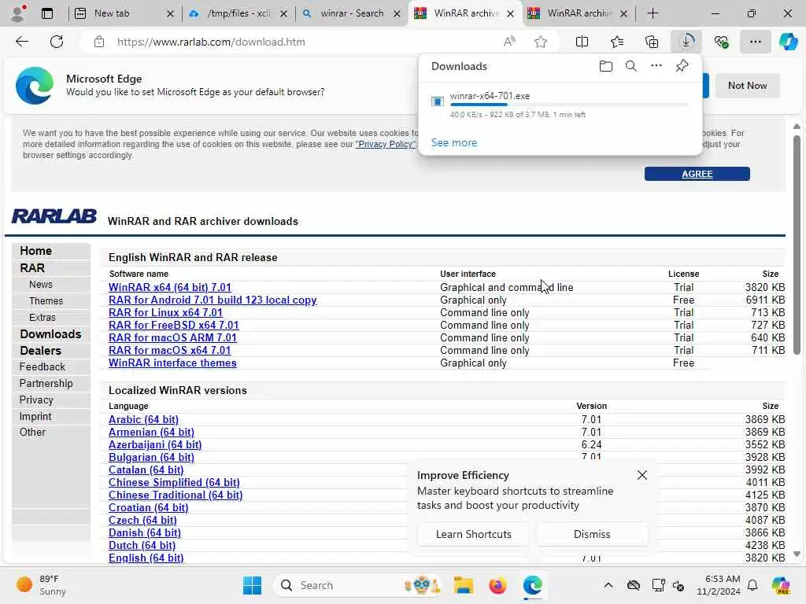Click the browser back arrow
The height and width of the screenshot is (604, 806).
click(22, 42)
